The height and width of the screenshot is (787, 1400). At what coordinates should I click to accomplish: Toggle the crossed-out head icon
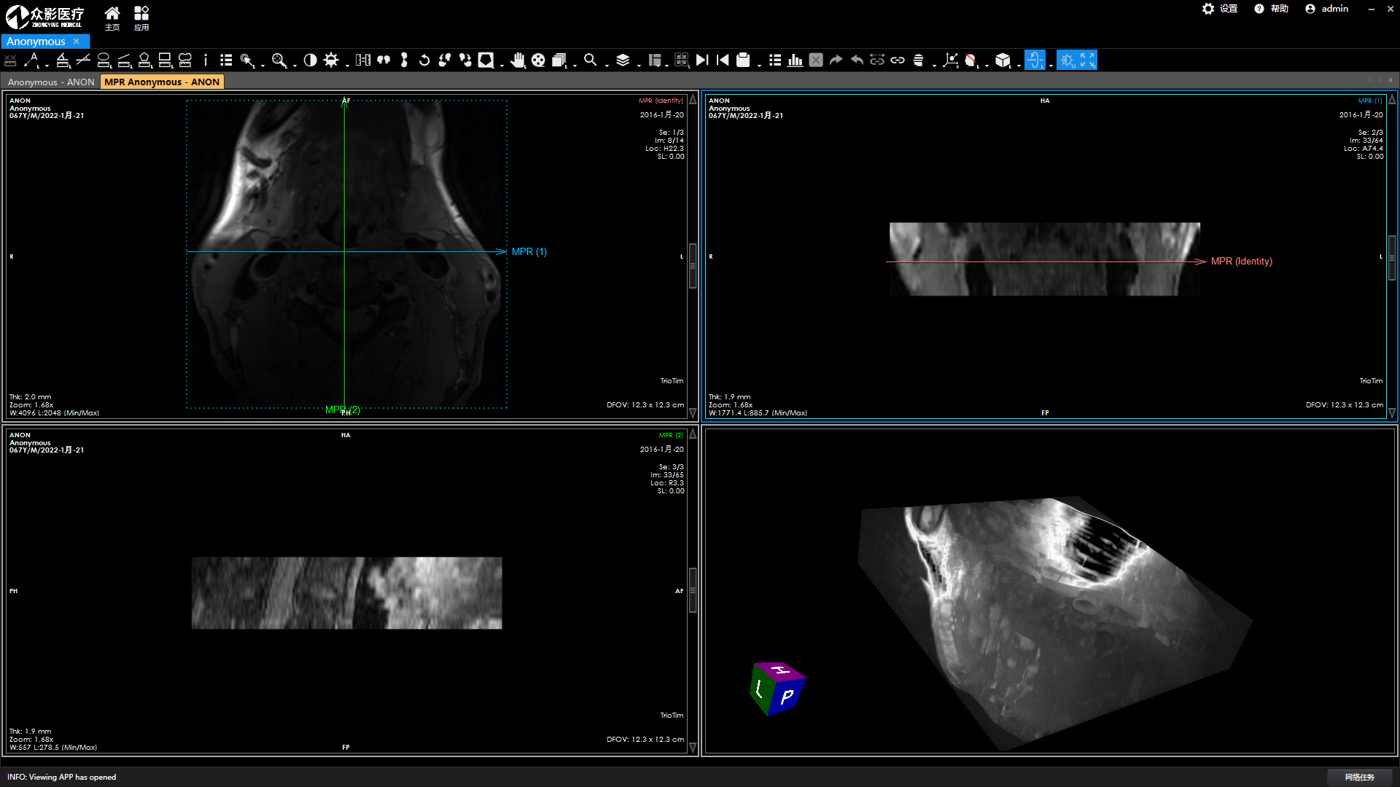tap(971, 60)
